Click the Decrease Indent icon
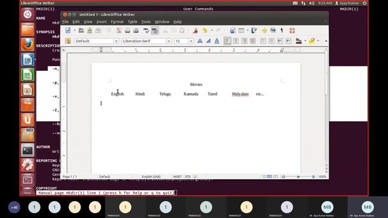388x218 pixels. tap(280, 41)
